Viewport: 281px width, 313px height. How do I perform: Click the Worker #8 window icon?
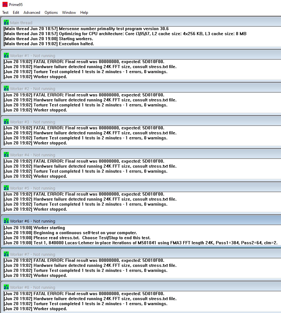tap(6, 287)
